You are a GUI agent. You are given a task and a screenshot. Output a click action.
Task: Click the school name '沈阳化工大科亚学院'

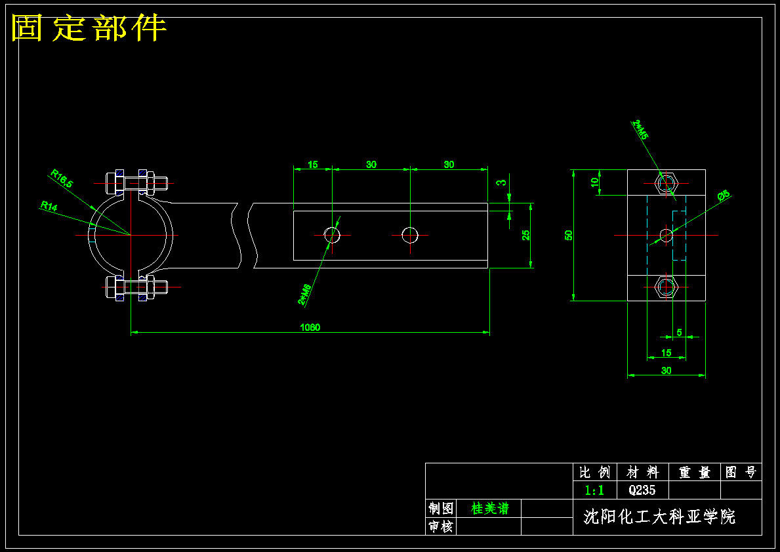point(659,517)
